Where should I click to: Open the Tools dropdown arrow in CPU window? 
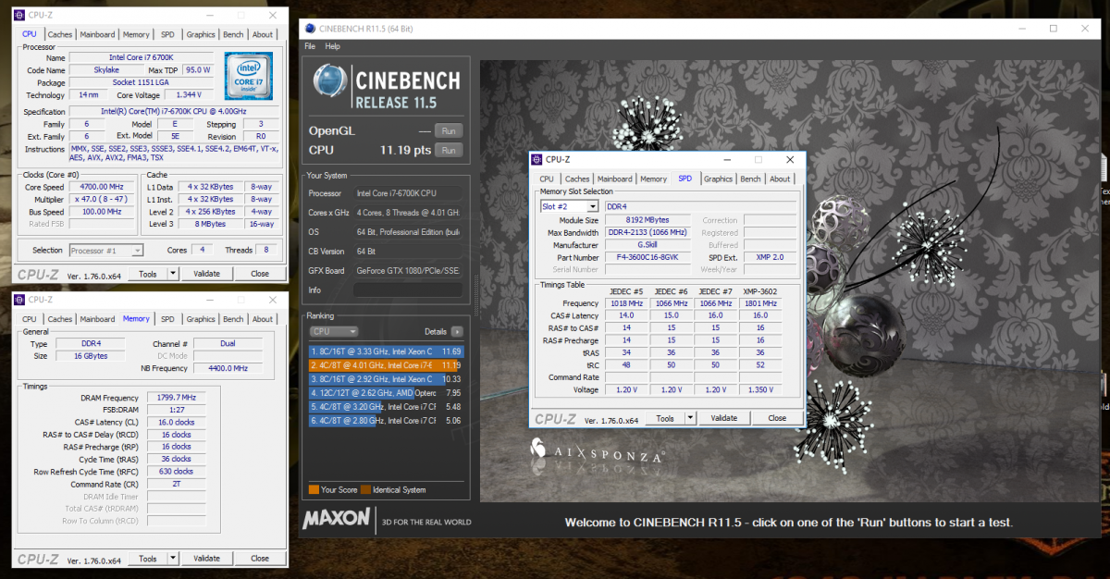tap(173, 274)
